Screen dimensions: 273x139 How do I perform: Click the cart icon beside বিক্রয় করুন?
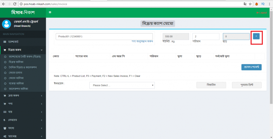click(x=5, y=50)
